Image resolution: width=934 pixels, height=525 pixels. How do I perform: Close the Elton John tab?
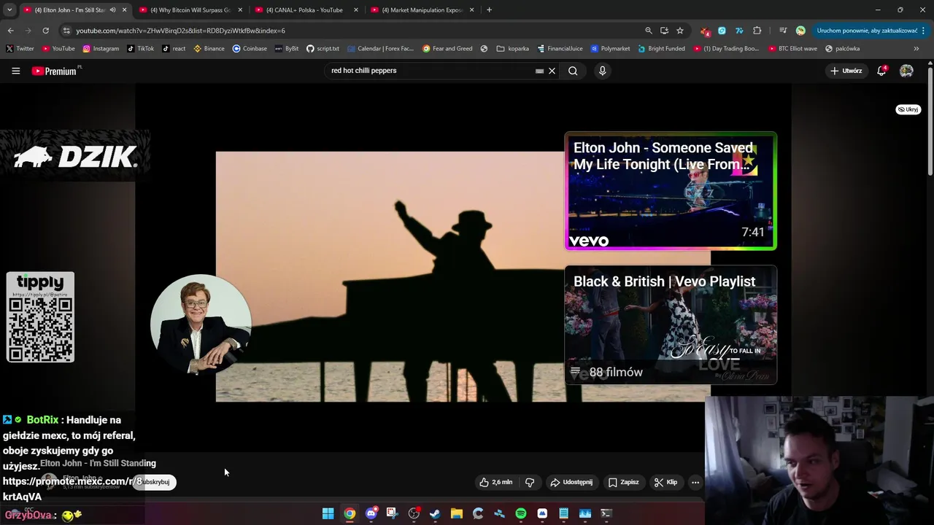click(124, 9)
